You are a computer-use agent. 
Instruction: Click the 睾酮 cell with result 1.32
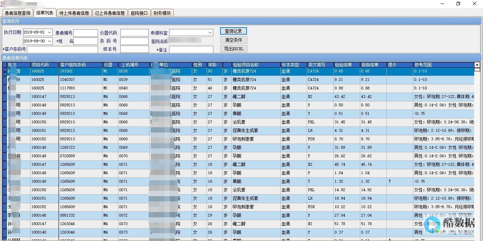pyautogui.click(x=256, y=181)
